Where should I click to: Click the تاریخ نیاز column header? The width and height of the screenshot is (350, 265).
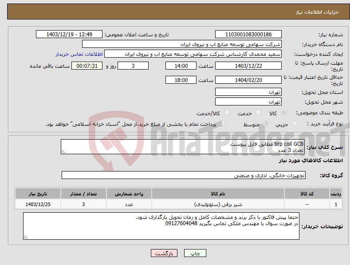coord(38,194)
